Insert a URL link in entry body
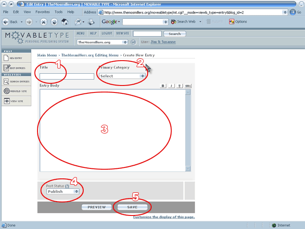Screen dimensions: 305x229 [188, 85]
